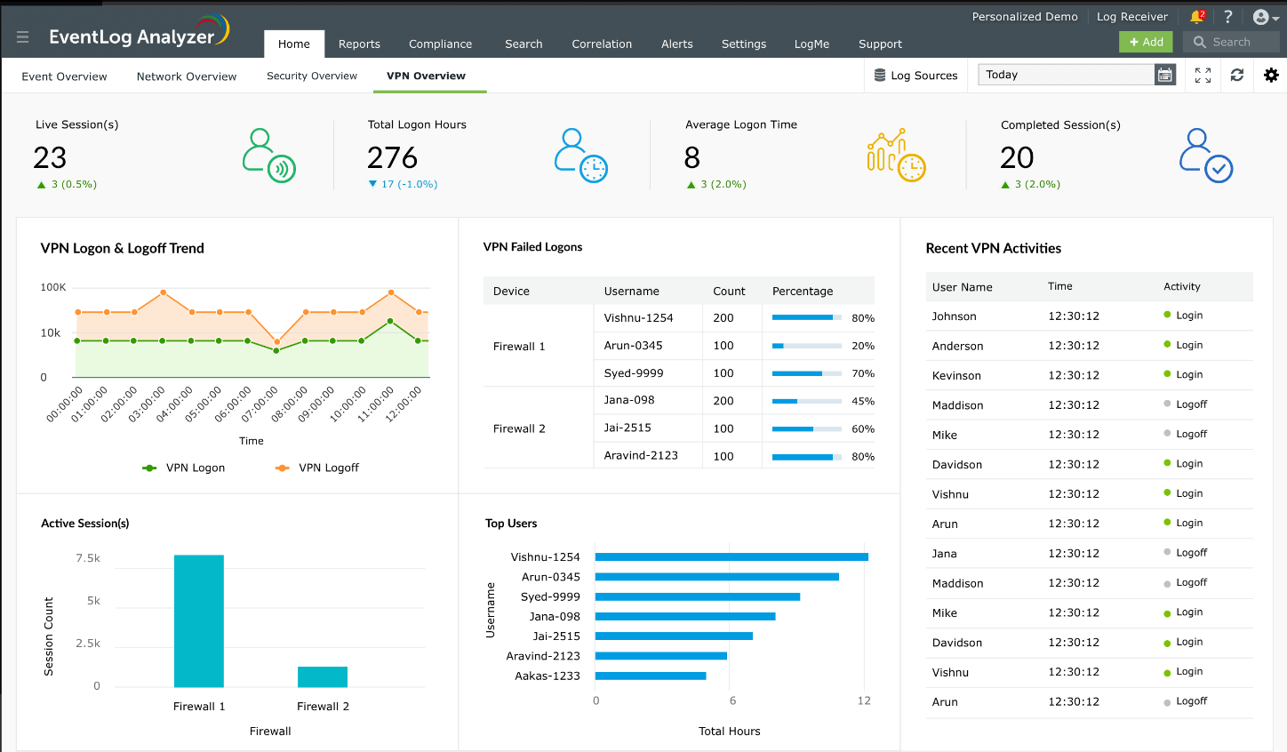Click the top Search field
Image resolution: width=1287 pixels, height=752 pixels.
tap(1232, 42)
